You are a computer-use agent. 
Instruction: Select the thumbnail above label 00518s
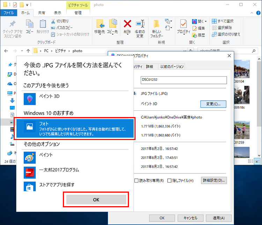pos(242,95)
